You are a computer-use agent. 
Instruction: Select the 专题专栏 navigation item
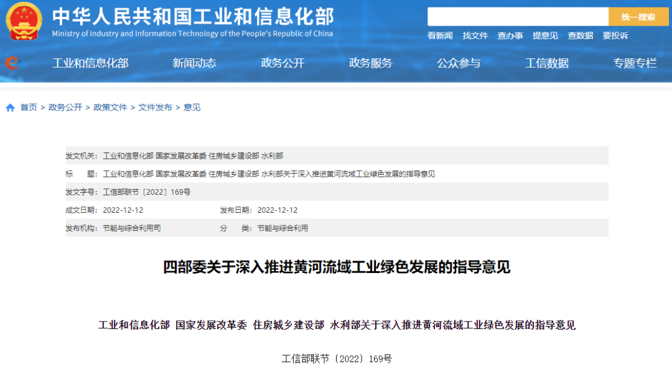(635, 63)
